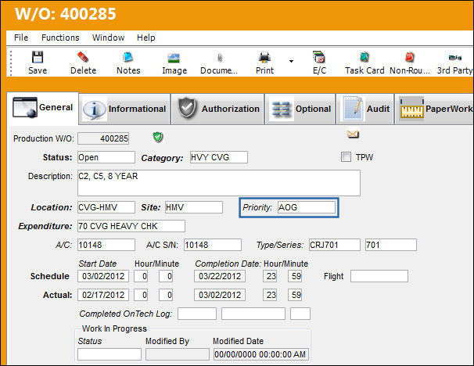Click Actual completion date 03/02/2012
The width and height of the screenshot is (474, 366).
pyautogui.click(x=220, y=295)
